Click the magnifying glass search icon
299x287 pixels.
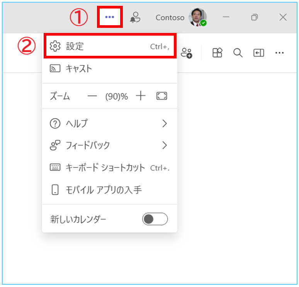coord(238,53)
